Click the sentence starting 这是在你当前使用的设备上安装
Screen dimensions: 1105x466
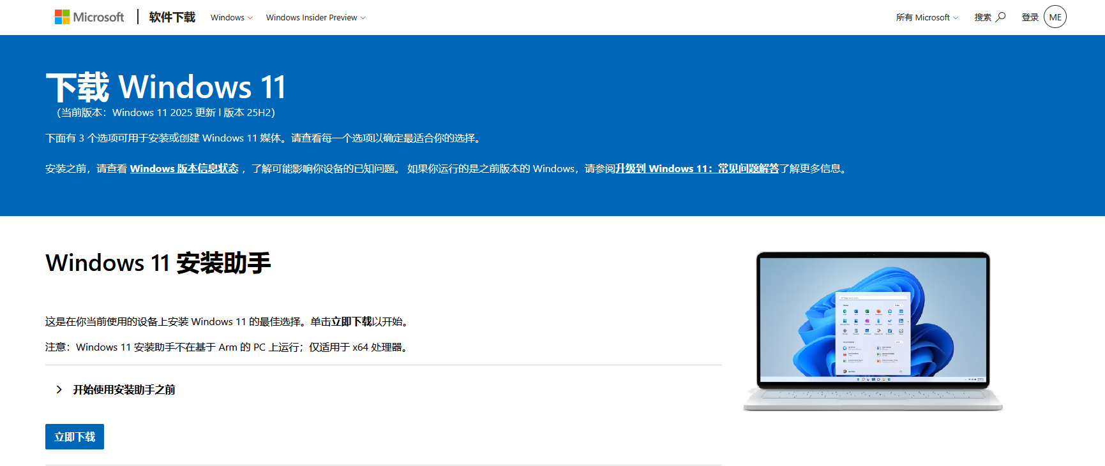(228, 322)
